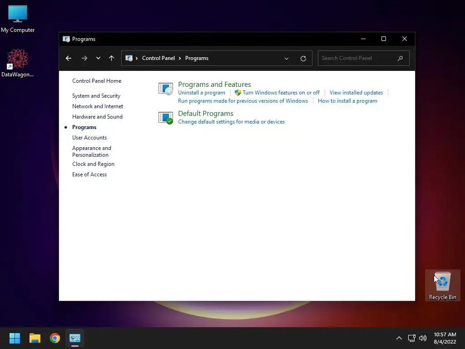Click View installed updates
The image size is (465, 349).
[x=356, y=93]
